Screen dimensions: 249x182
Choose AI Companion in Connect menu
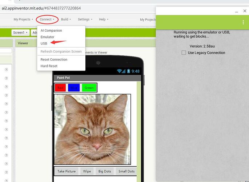(x=51, y=30)
